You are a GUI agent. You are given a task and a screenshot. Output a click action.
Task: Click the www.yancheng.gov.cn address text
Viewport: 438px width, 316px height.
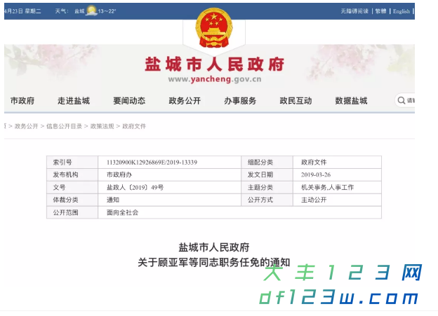click(x=215, y=79)
